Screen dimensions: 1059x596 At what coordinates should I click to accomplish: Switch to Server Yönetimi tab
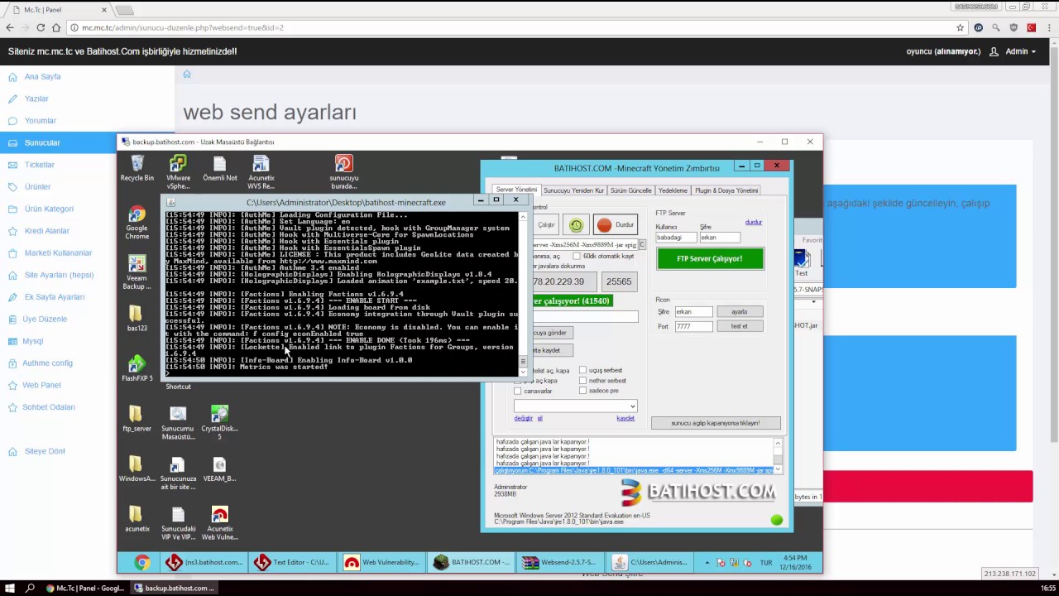516,190
